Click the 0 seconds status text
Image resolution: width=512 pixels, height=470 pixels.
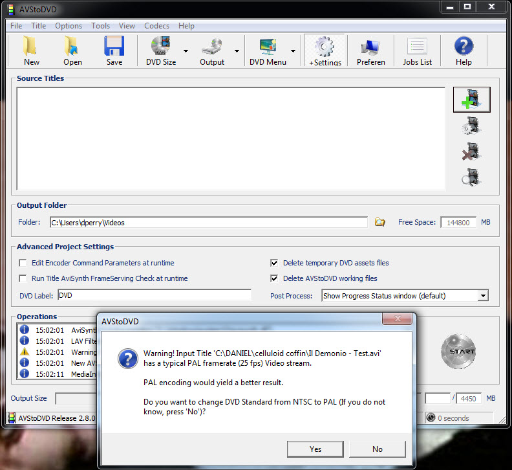tap(453, 418)
